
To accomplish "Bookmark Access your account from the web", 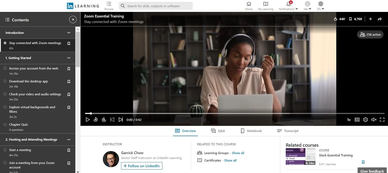I will pyautogui.click(x=69, y=69).
